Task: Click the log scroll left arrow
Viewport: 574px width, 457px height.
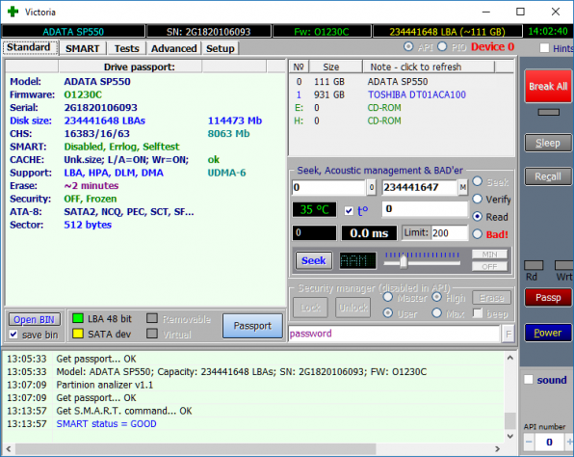Action: [9, 448]
